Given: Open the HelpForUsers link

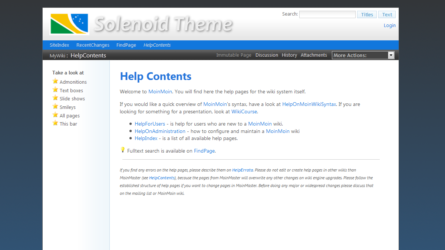Looking at the screenshot, I should (150, 124).
